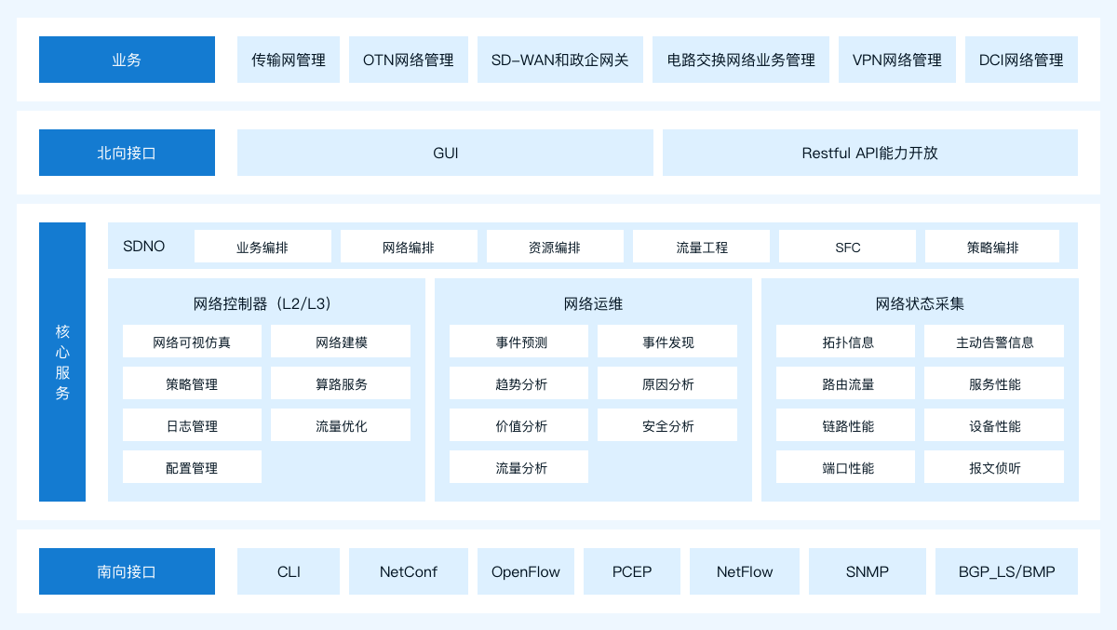This screenshot has width=1117, height=630.
Task: Click the 服务性能 box
Action: click(x=994, y=383)
